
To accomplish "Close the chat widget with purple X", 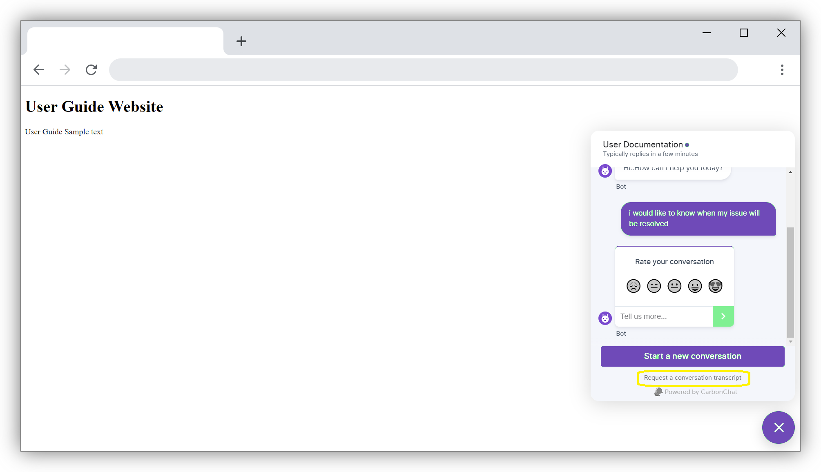I will (x=779, y=427).
